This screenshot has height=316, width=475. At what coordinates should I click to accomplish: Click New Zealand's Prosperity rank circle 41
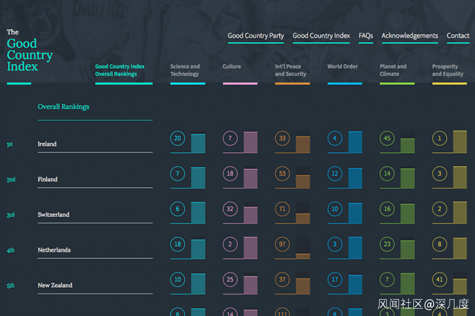pyautogui.click(x=439, y=279)
